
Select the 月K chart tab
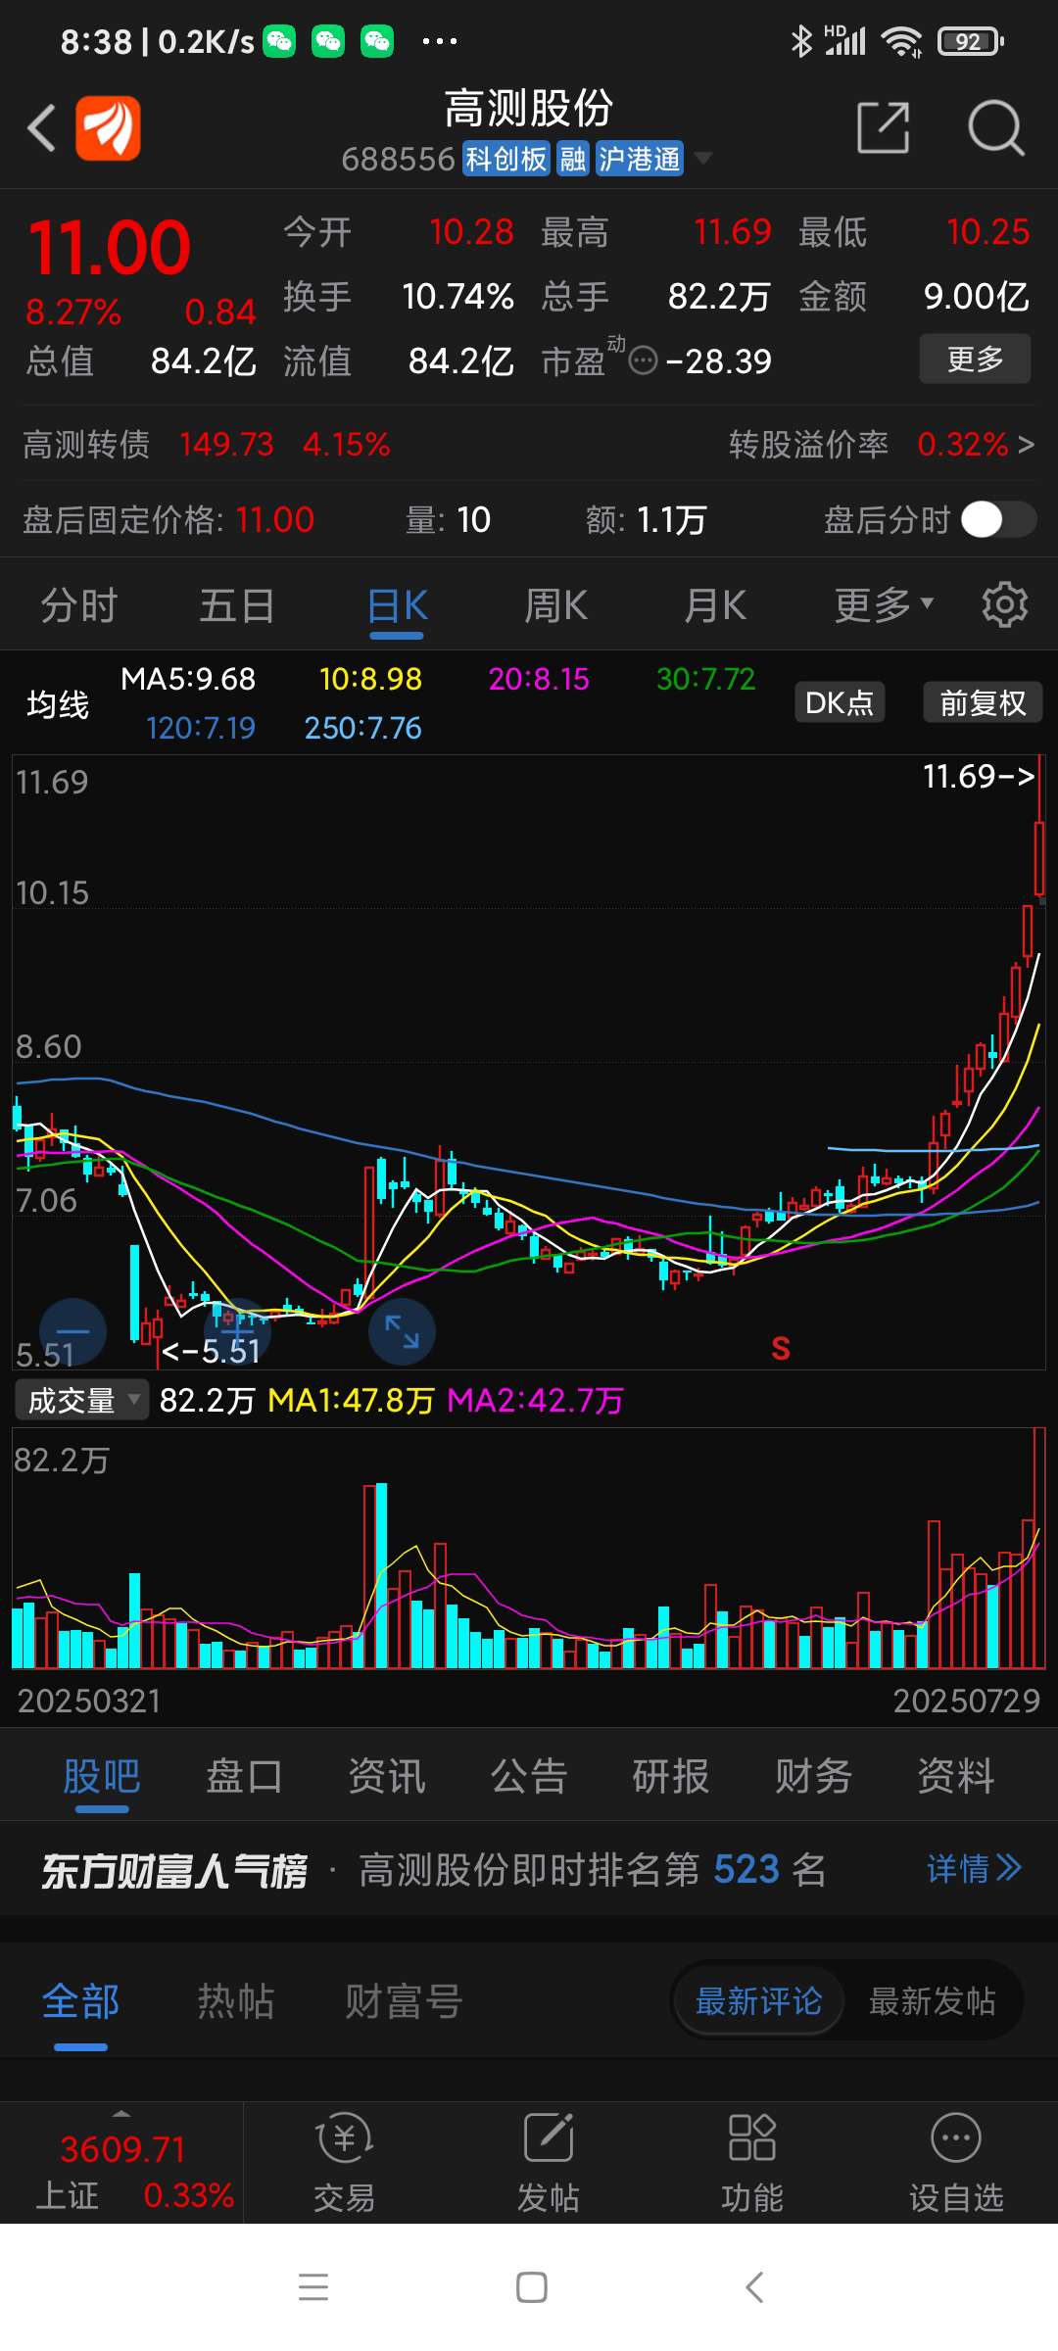pos(715,605)
